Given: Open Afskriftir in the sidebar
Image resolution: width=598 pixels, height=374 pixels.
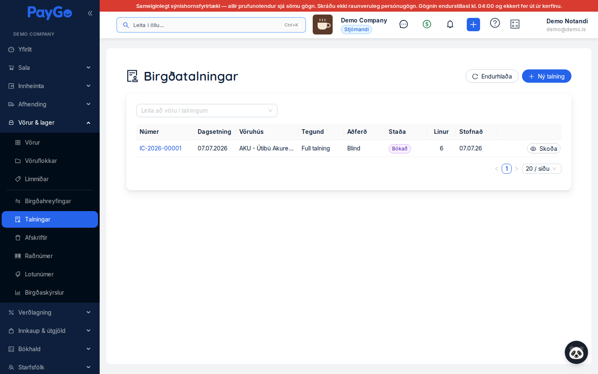Looking at the screenshot, I should [x=50, y=238].
